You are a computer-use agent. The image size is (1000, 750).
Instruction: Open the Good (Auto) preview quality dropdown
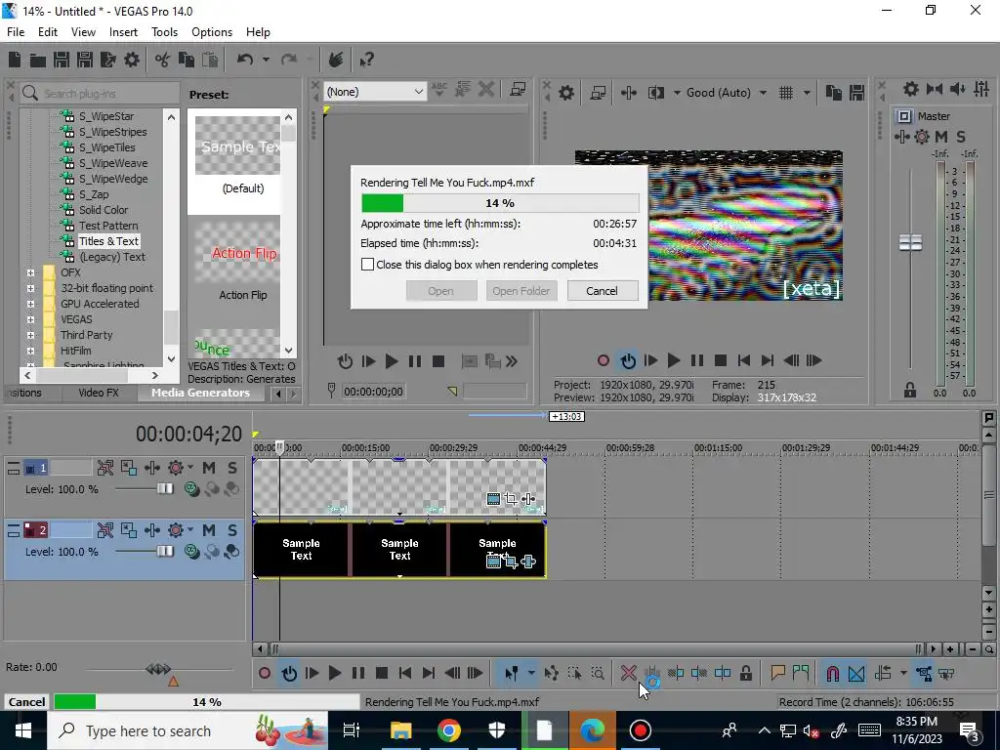point(727,93)
